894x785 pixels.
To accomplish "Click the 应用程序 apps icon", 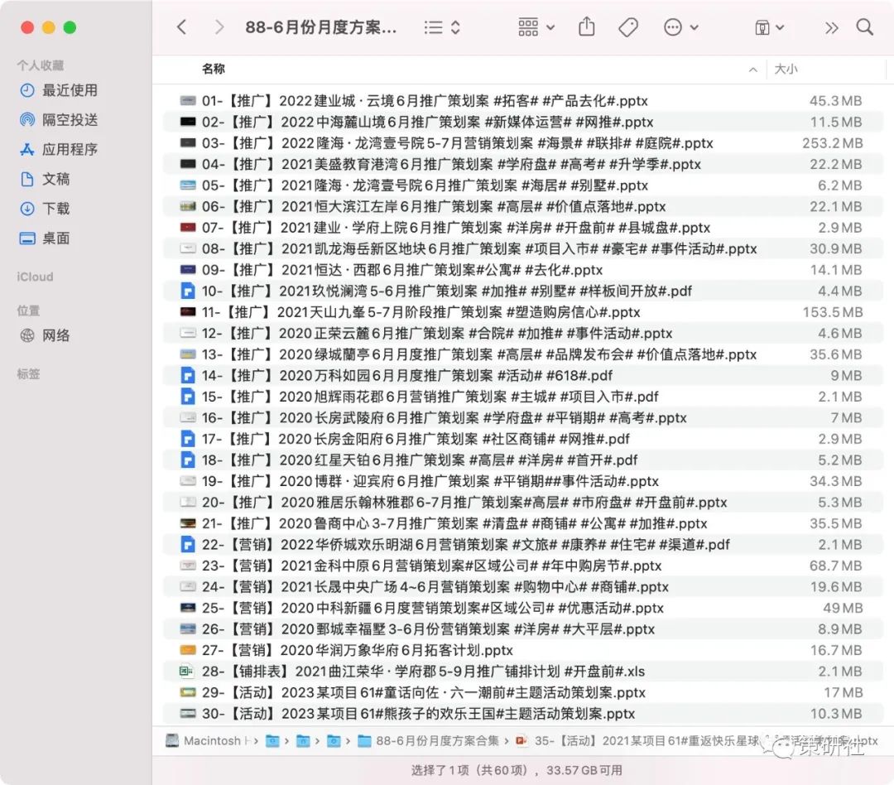I will pyautogui.click(x=27, y=150).
